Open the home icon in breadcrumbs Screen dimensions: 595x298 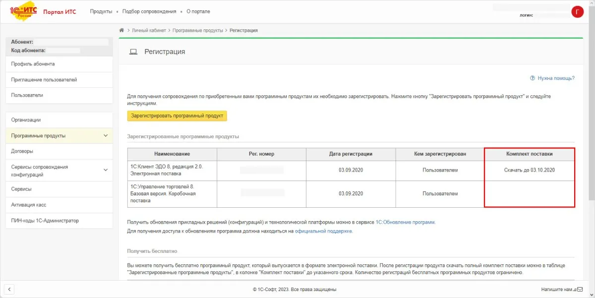click(x=121, y=30)
